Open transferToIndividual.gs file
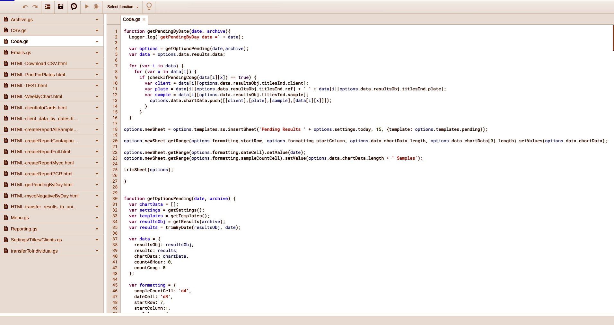The image size is (614, 325). (34, 251)
